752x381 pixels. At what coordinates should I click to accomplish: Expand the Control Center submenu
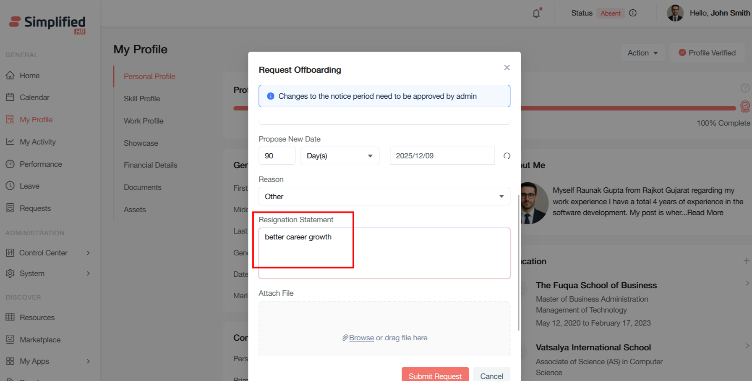click(x=88, y=253)
